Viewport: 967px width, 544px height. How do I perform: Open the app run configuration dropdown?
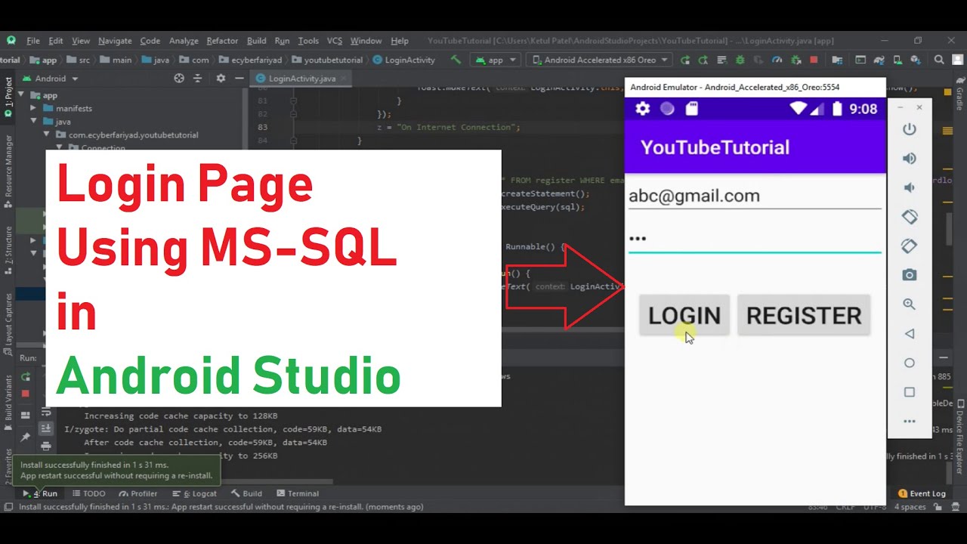[496, 60]
